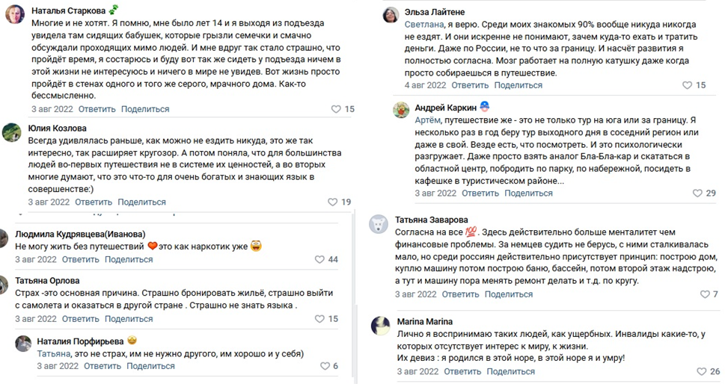Reply to Татьяна Орлова's comment
The height and width of the screenshot is (384, 725).
point(81,319)
